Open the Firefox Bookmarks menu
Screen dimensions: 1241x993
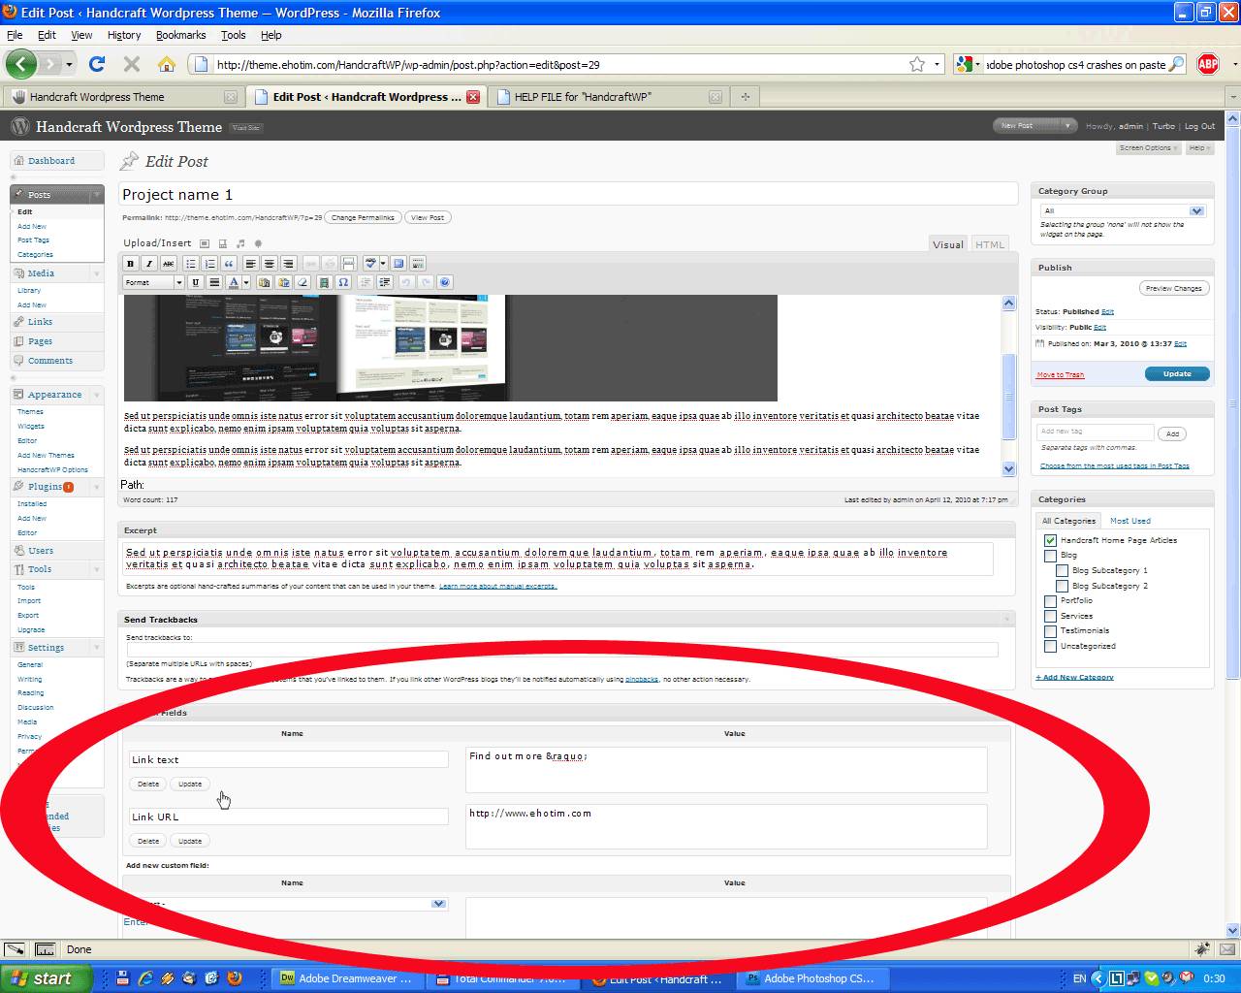coord(180,35)
